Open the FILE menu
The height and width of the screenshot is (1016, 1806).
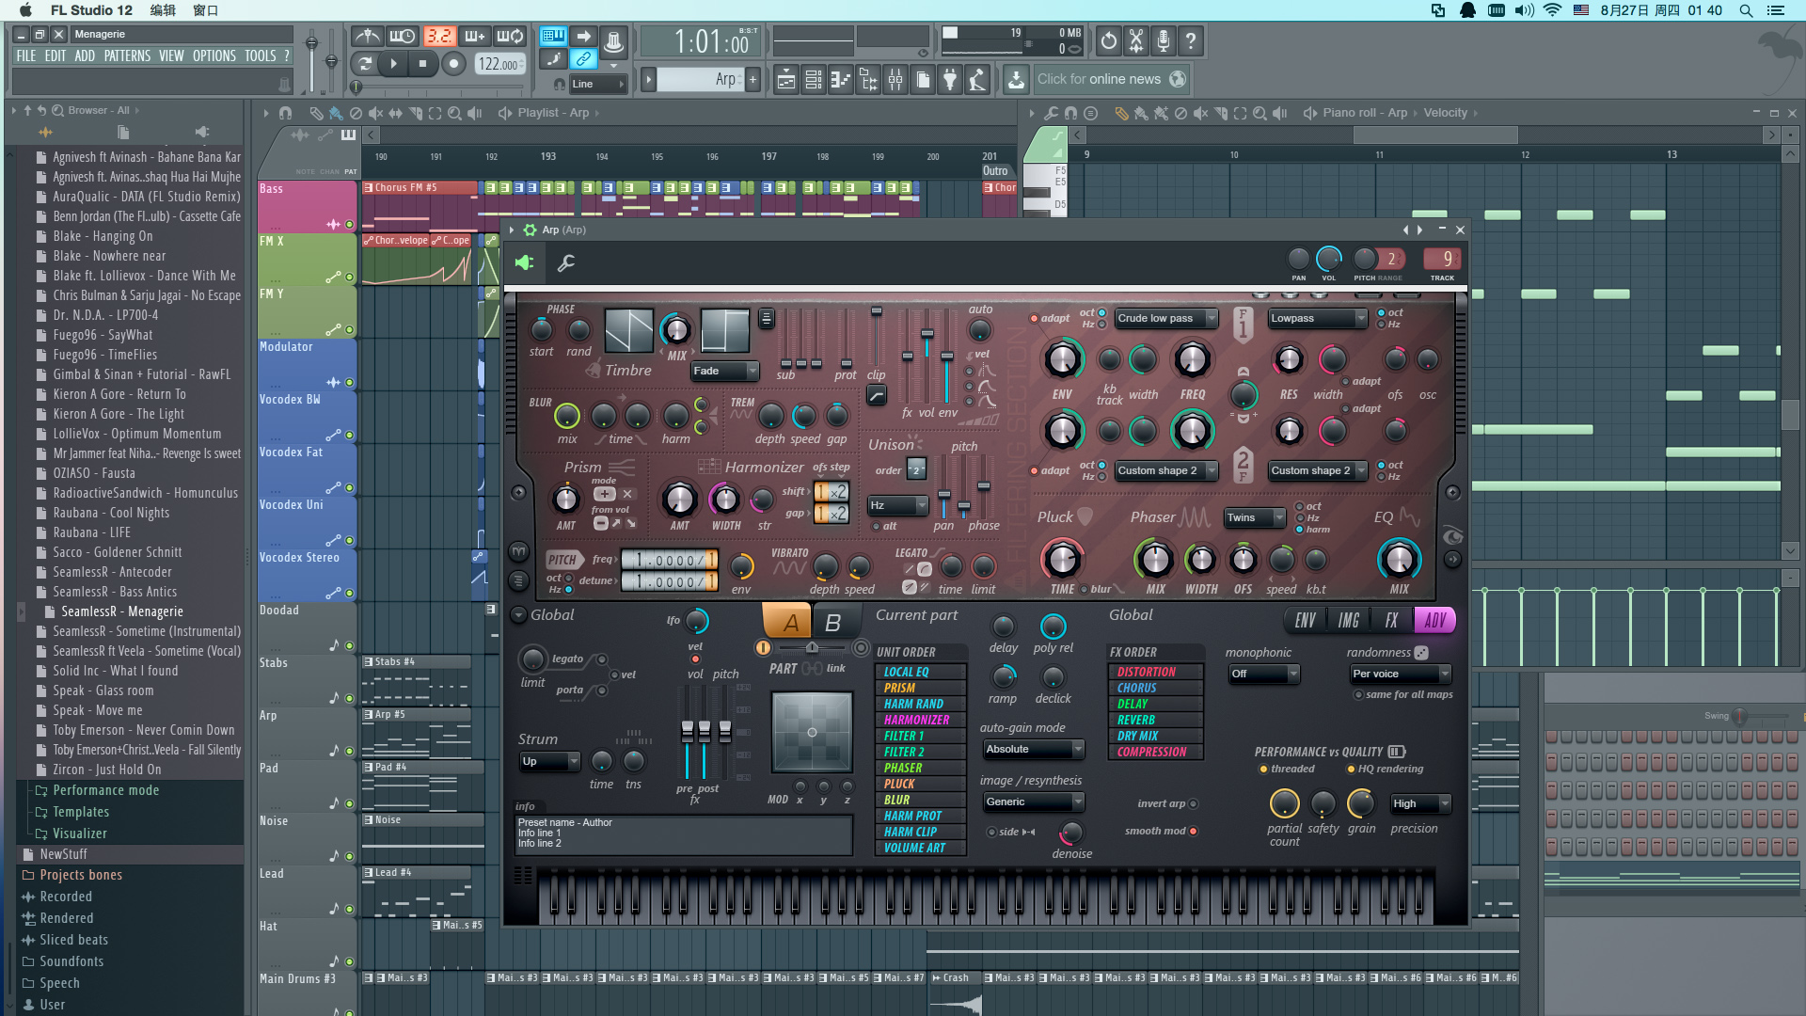[x=26, y=56]
